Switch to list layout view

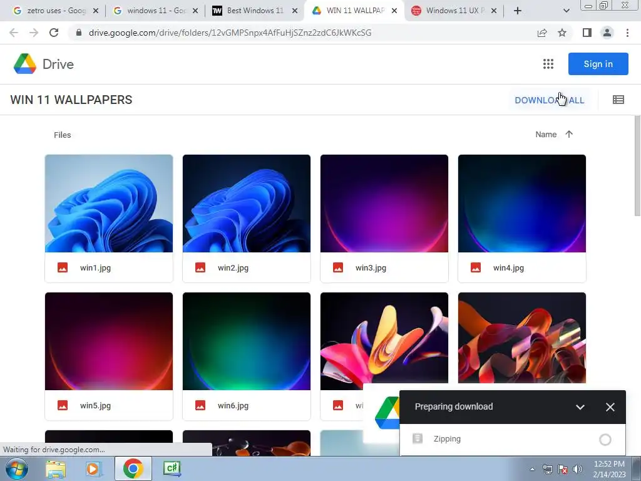tap(618, 100)
